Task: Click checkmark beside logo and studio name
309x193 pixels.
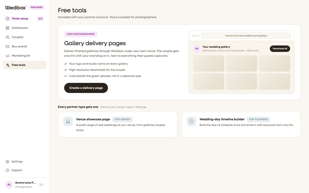Action: 66,64
